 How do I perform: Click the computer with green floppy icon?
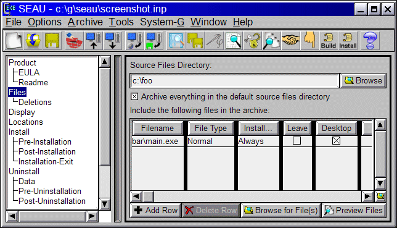(153, 41)
